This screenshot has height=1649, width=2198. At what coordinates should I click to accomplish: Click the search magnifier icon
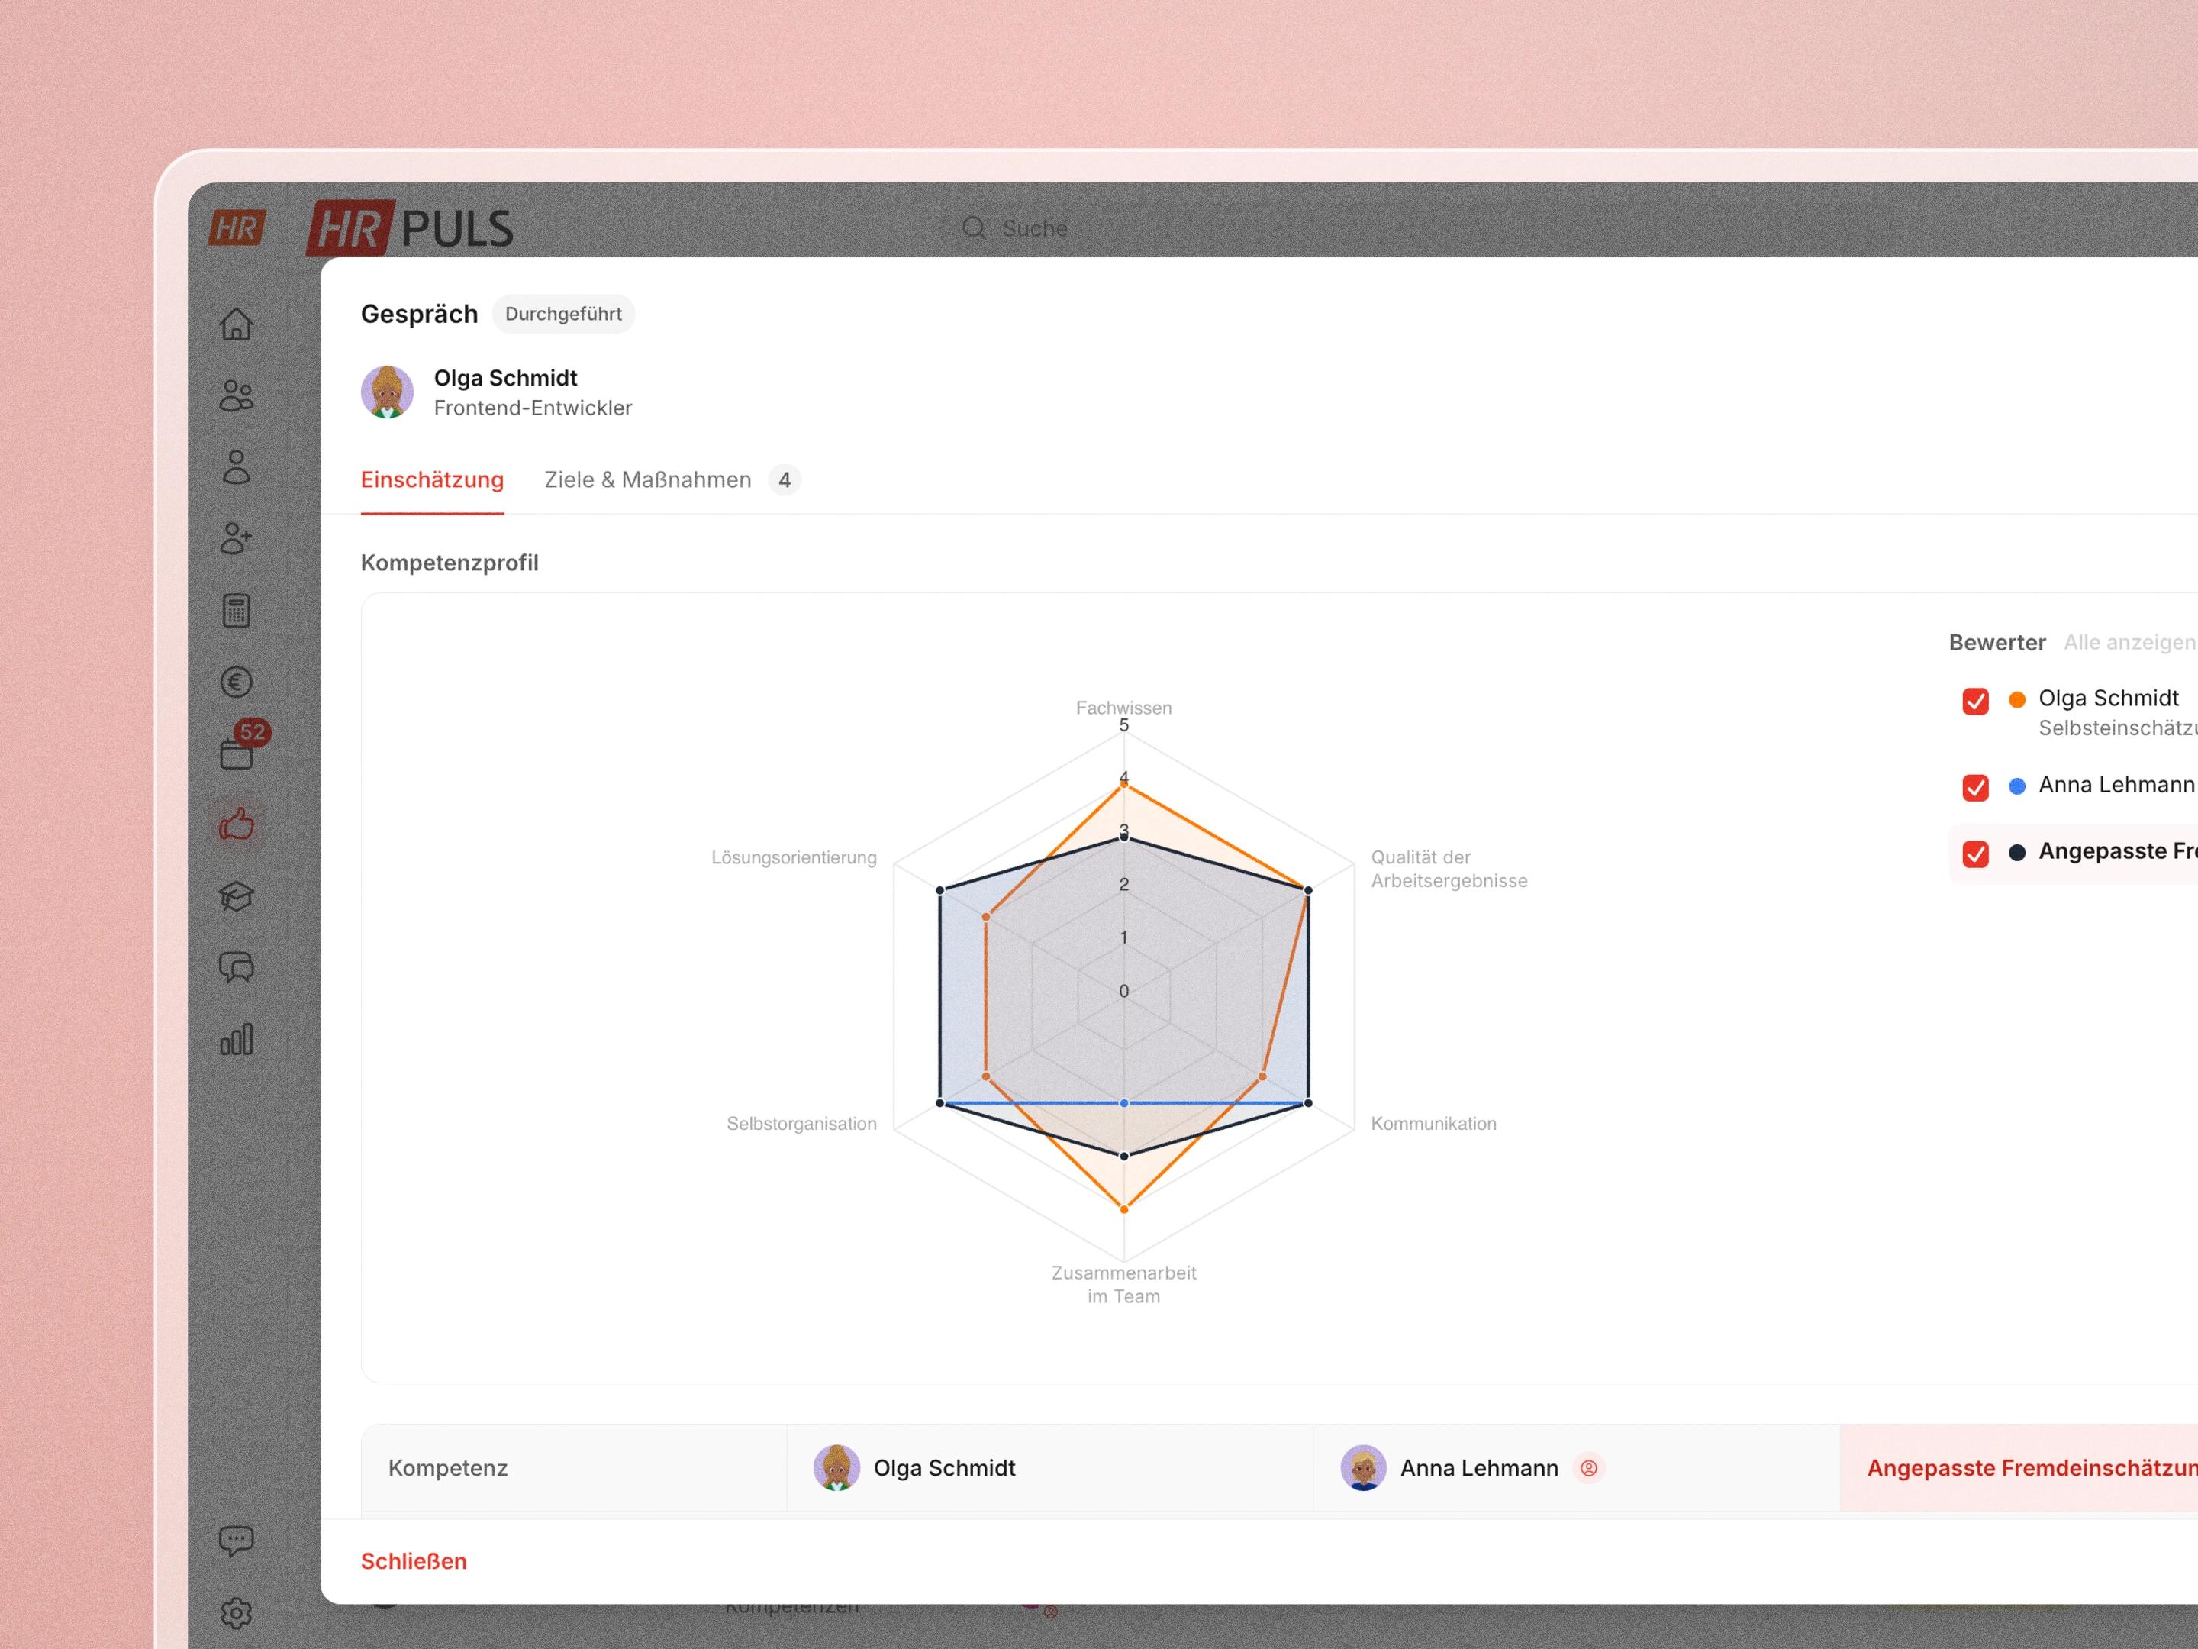click(974, 228)
